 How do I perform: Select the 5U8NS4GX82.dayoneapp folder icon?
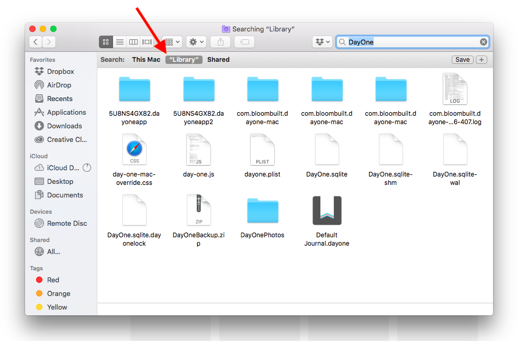click(134, 89)
